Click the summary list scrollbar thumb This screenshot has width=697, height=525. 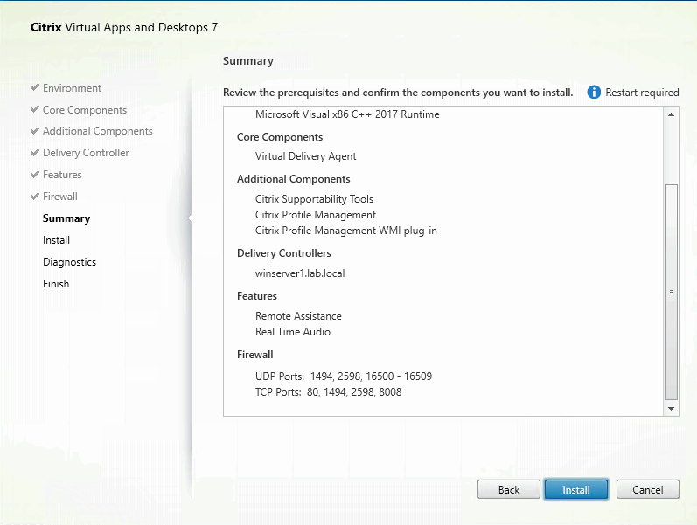click(x=672, y=292)
